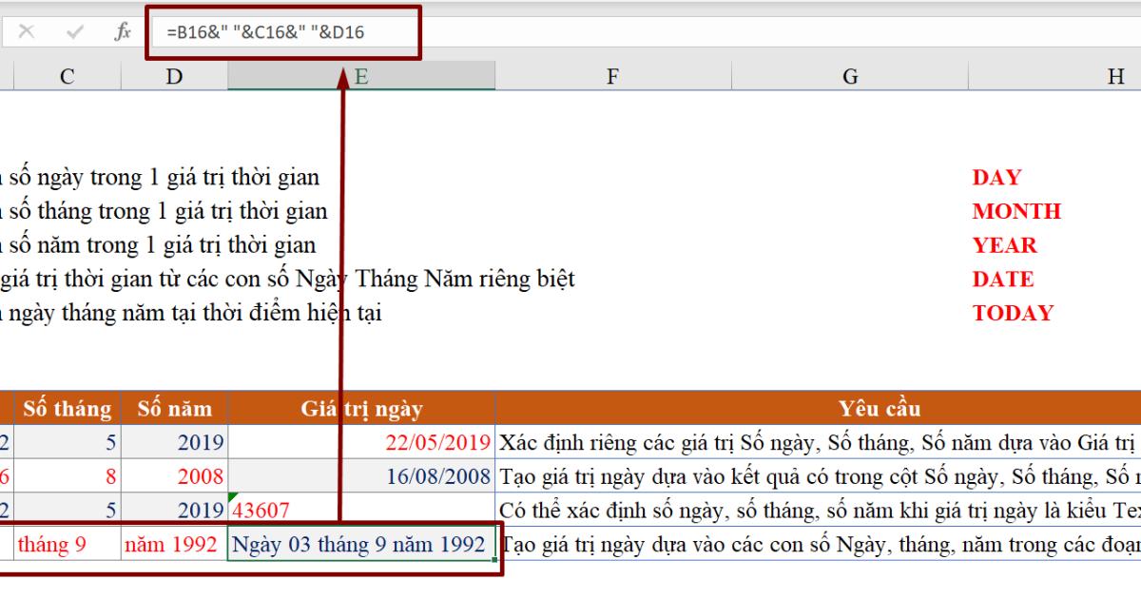The height and width of the screenshot is (599, 1141).
Task: Click the red DAY function label
Action: click(996, 177)
